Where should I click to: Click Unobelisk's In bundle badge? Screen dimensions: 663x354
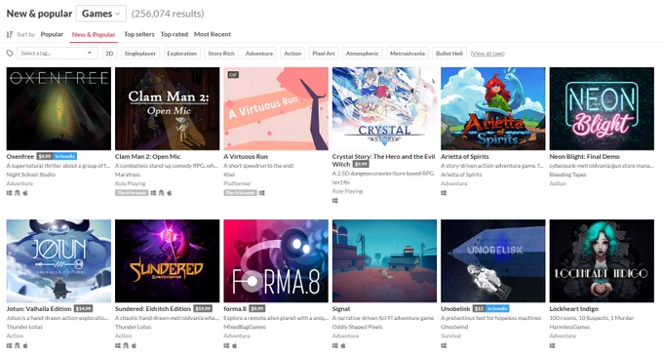pos(497,309)
